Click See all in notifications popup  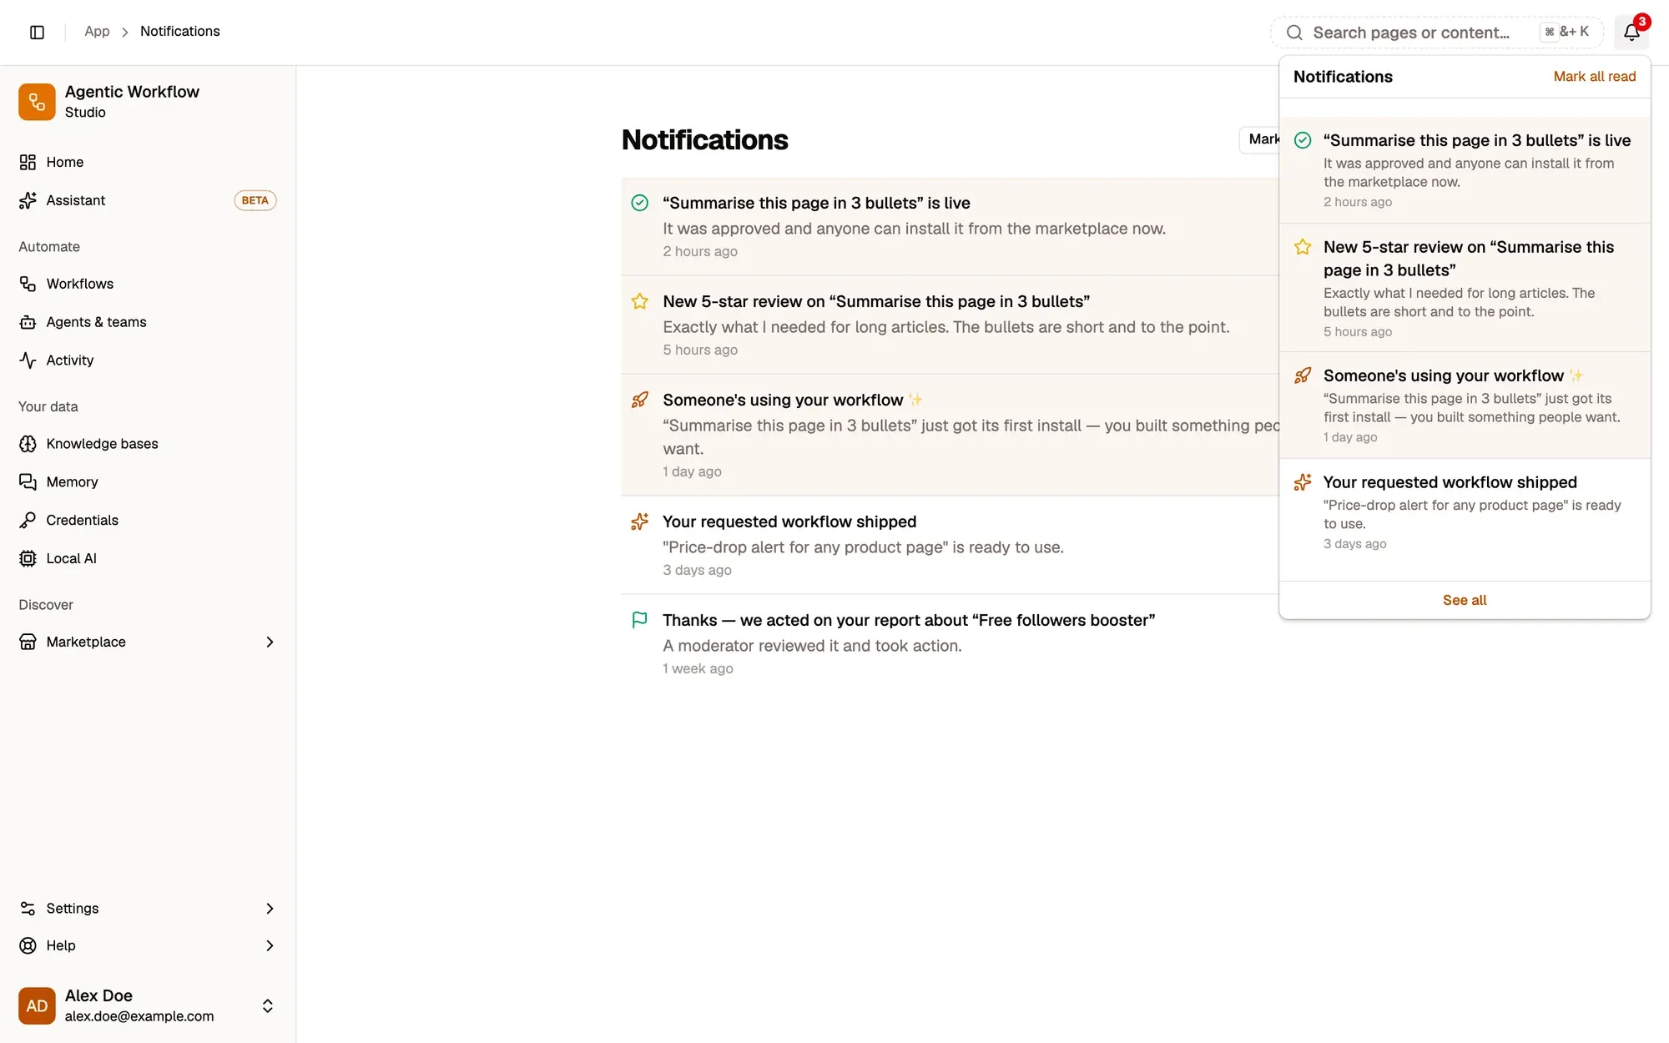coord(1465,600)
